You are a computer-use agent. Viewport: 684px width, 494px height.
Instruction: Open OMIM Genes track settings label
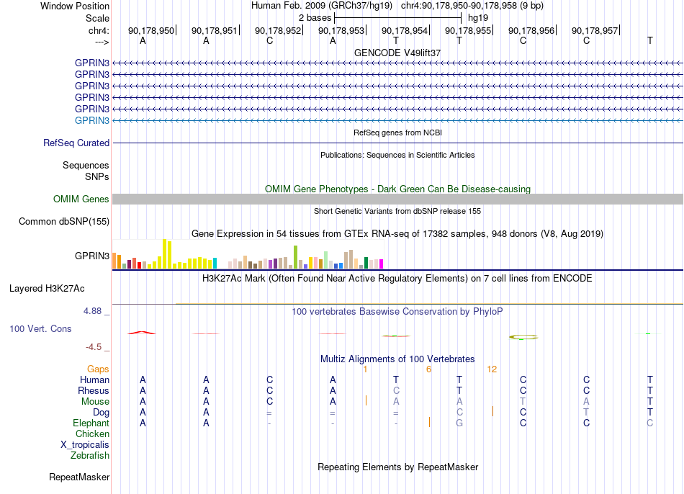click(x=81, y=199)
